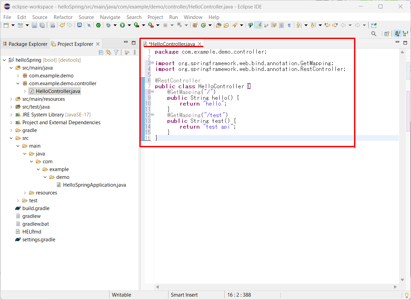Launch the application with the Run icon

point(123,25)
